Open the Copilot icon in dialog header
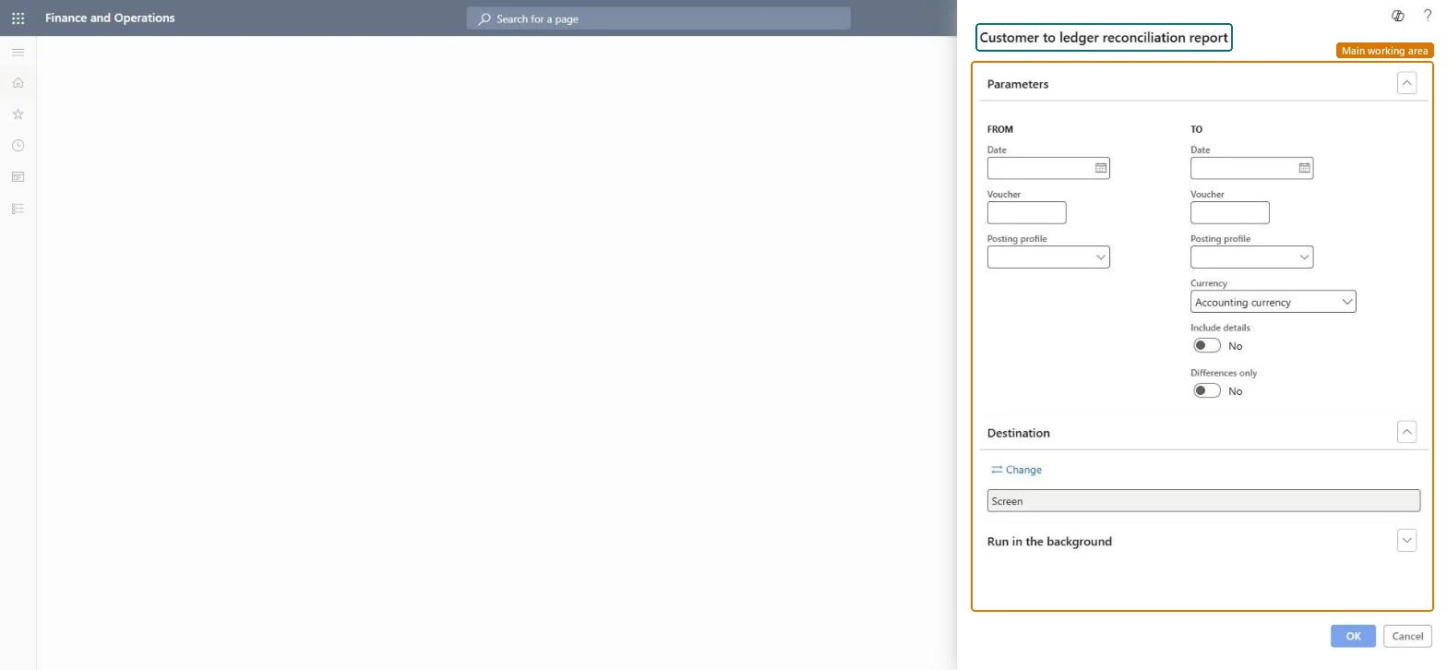This screenshot has width=1447, height=670. point(1397,16)
